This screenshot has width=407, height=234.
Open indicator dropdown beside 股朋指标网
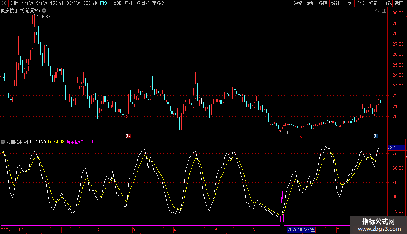coord(3,142)
